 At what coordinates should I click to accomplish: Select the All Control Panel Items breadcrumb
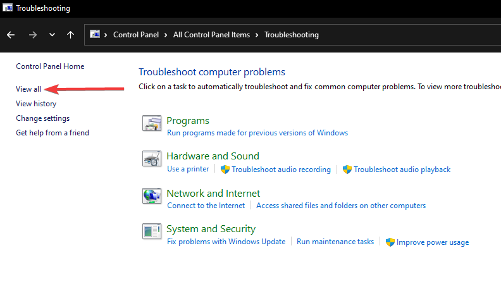point(211,35)
